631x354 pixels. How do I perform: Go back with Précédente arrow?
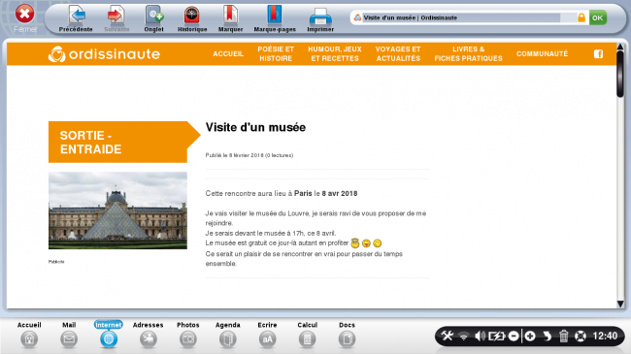coord(76,18)
